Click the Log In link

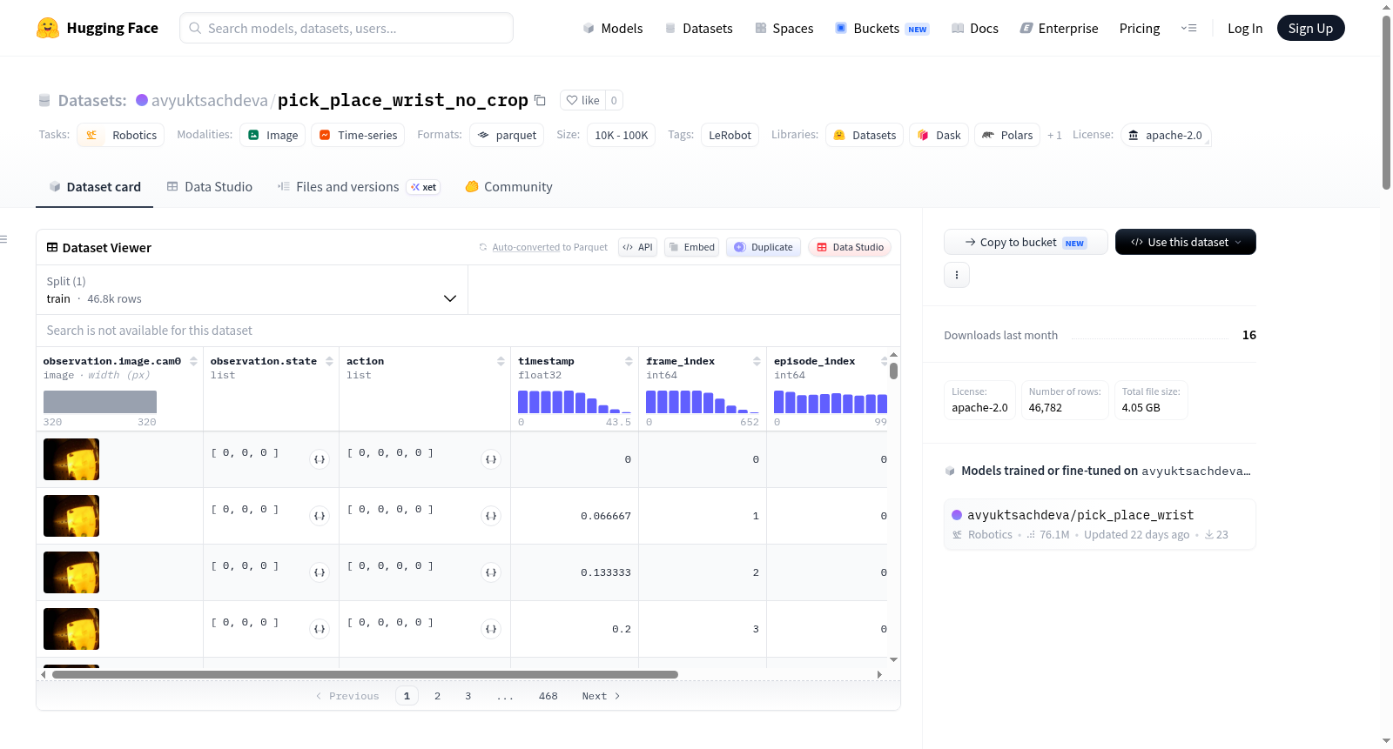tap(1245, 28)
